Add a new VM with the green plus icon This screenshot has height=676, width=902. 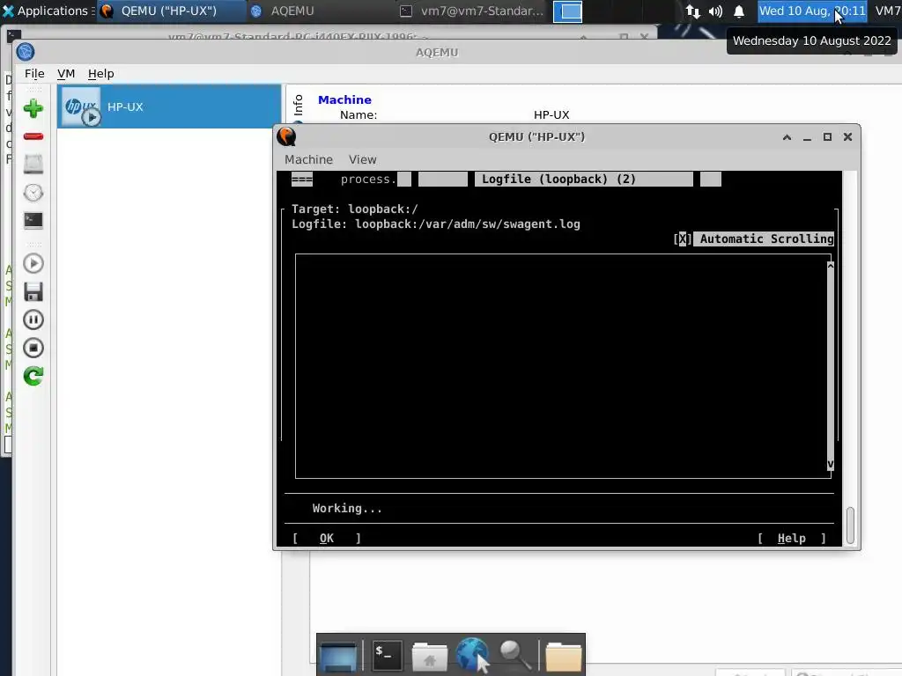click(33, 108)
